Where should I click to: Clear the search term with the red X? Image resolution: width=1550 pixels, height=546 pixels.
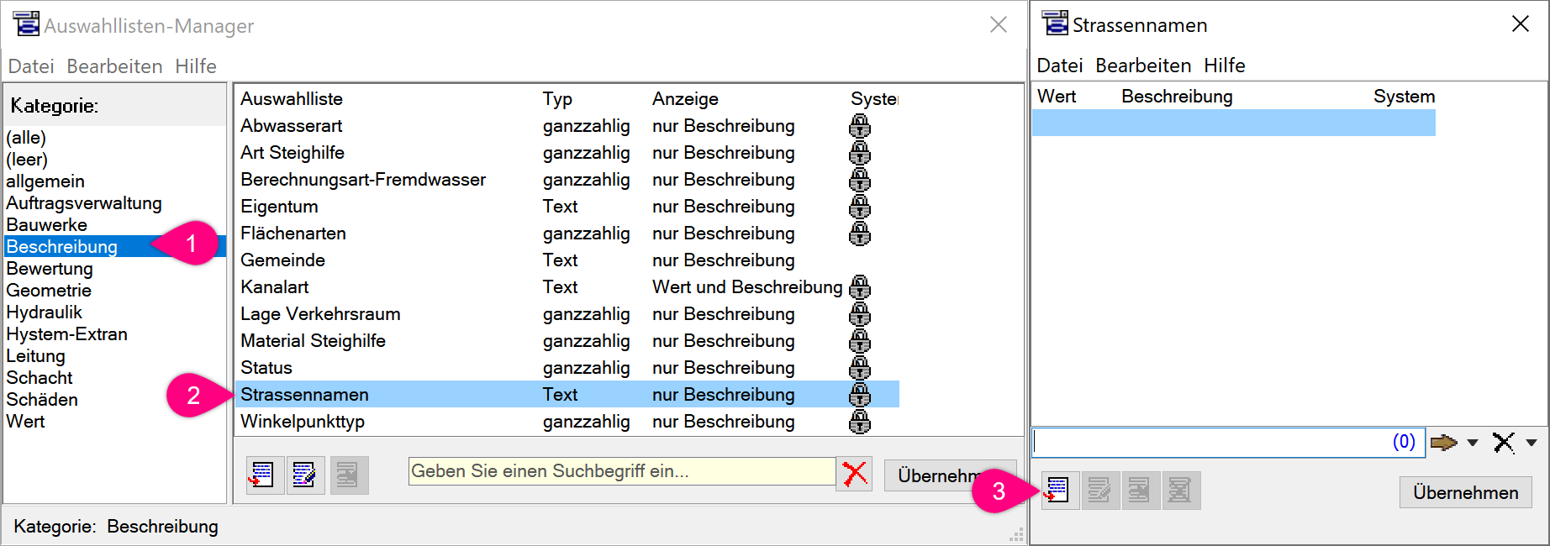(854, 474)
